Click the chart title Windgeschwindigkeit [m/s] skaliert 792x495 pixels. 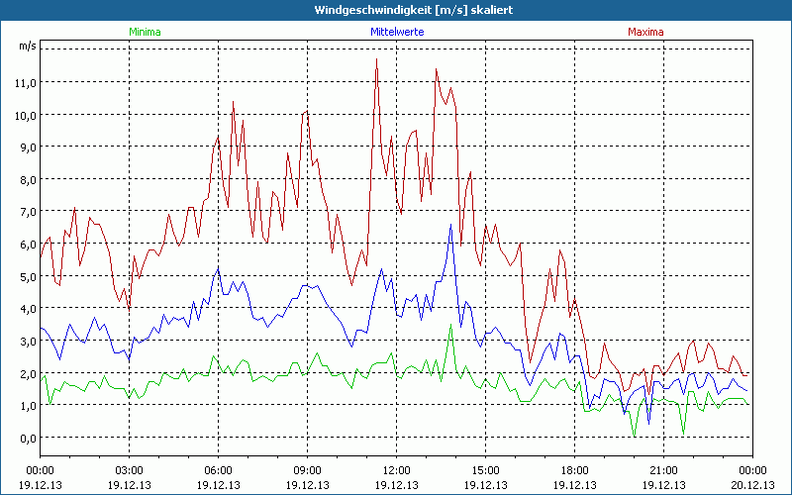tap(414, 10)
